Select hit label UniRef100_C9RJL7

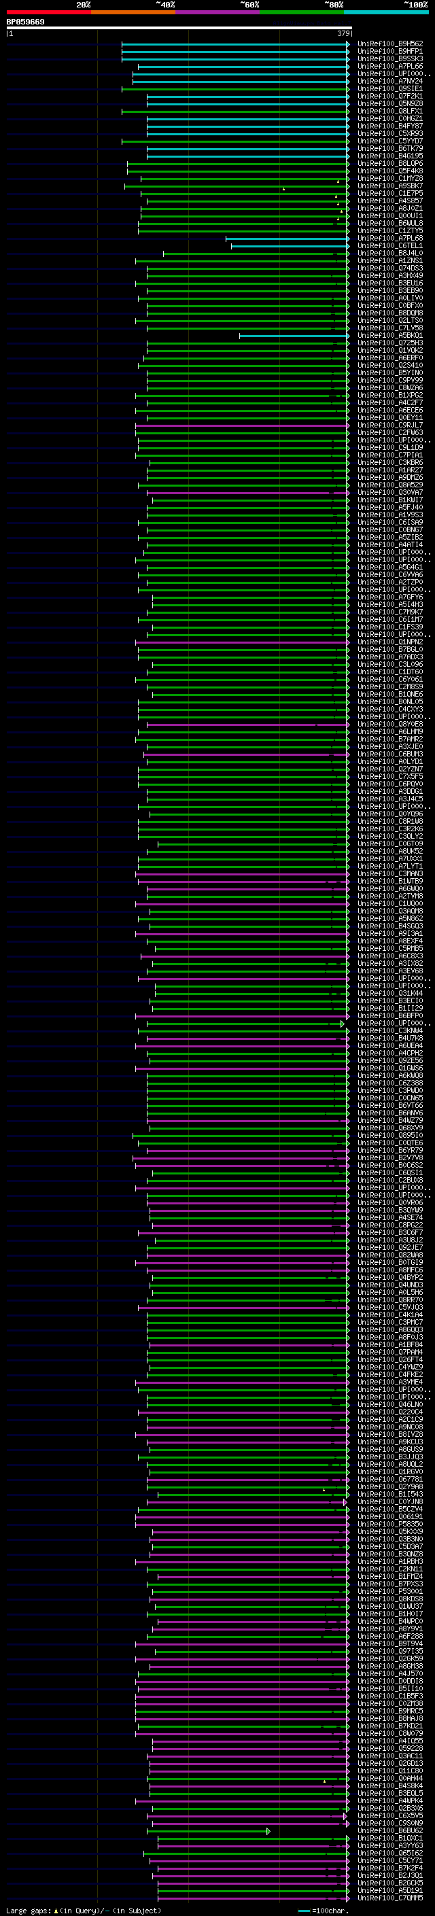pyautogui.click(x=389, y=425)
